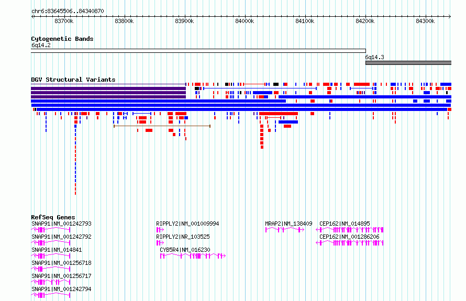The image size is (466, 301).
Task: Click the Cytogenetic Bands track title
Action: click(62, 39)
